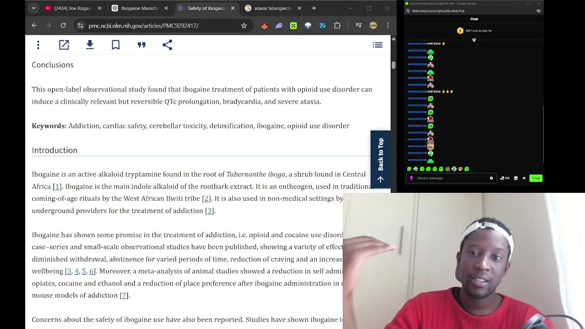Open chat settings gear icon
The width and height of the screenshot is (585, 329).
[x=524, y=178]
